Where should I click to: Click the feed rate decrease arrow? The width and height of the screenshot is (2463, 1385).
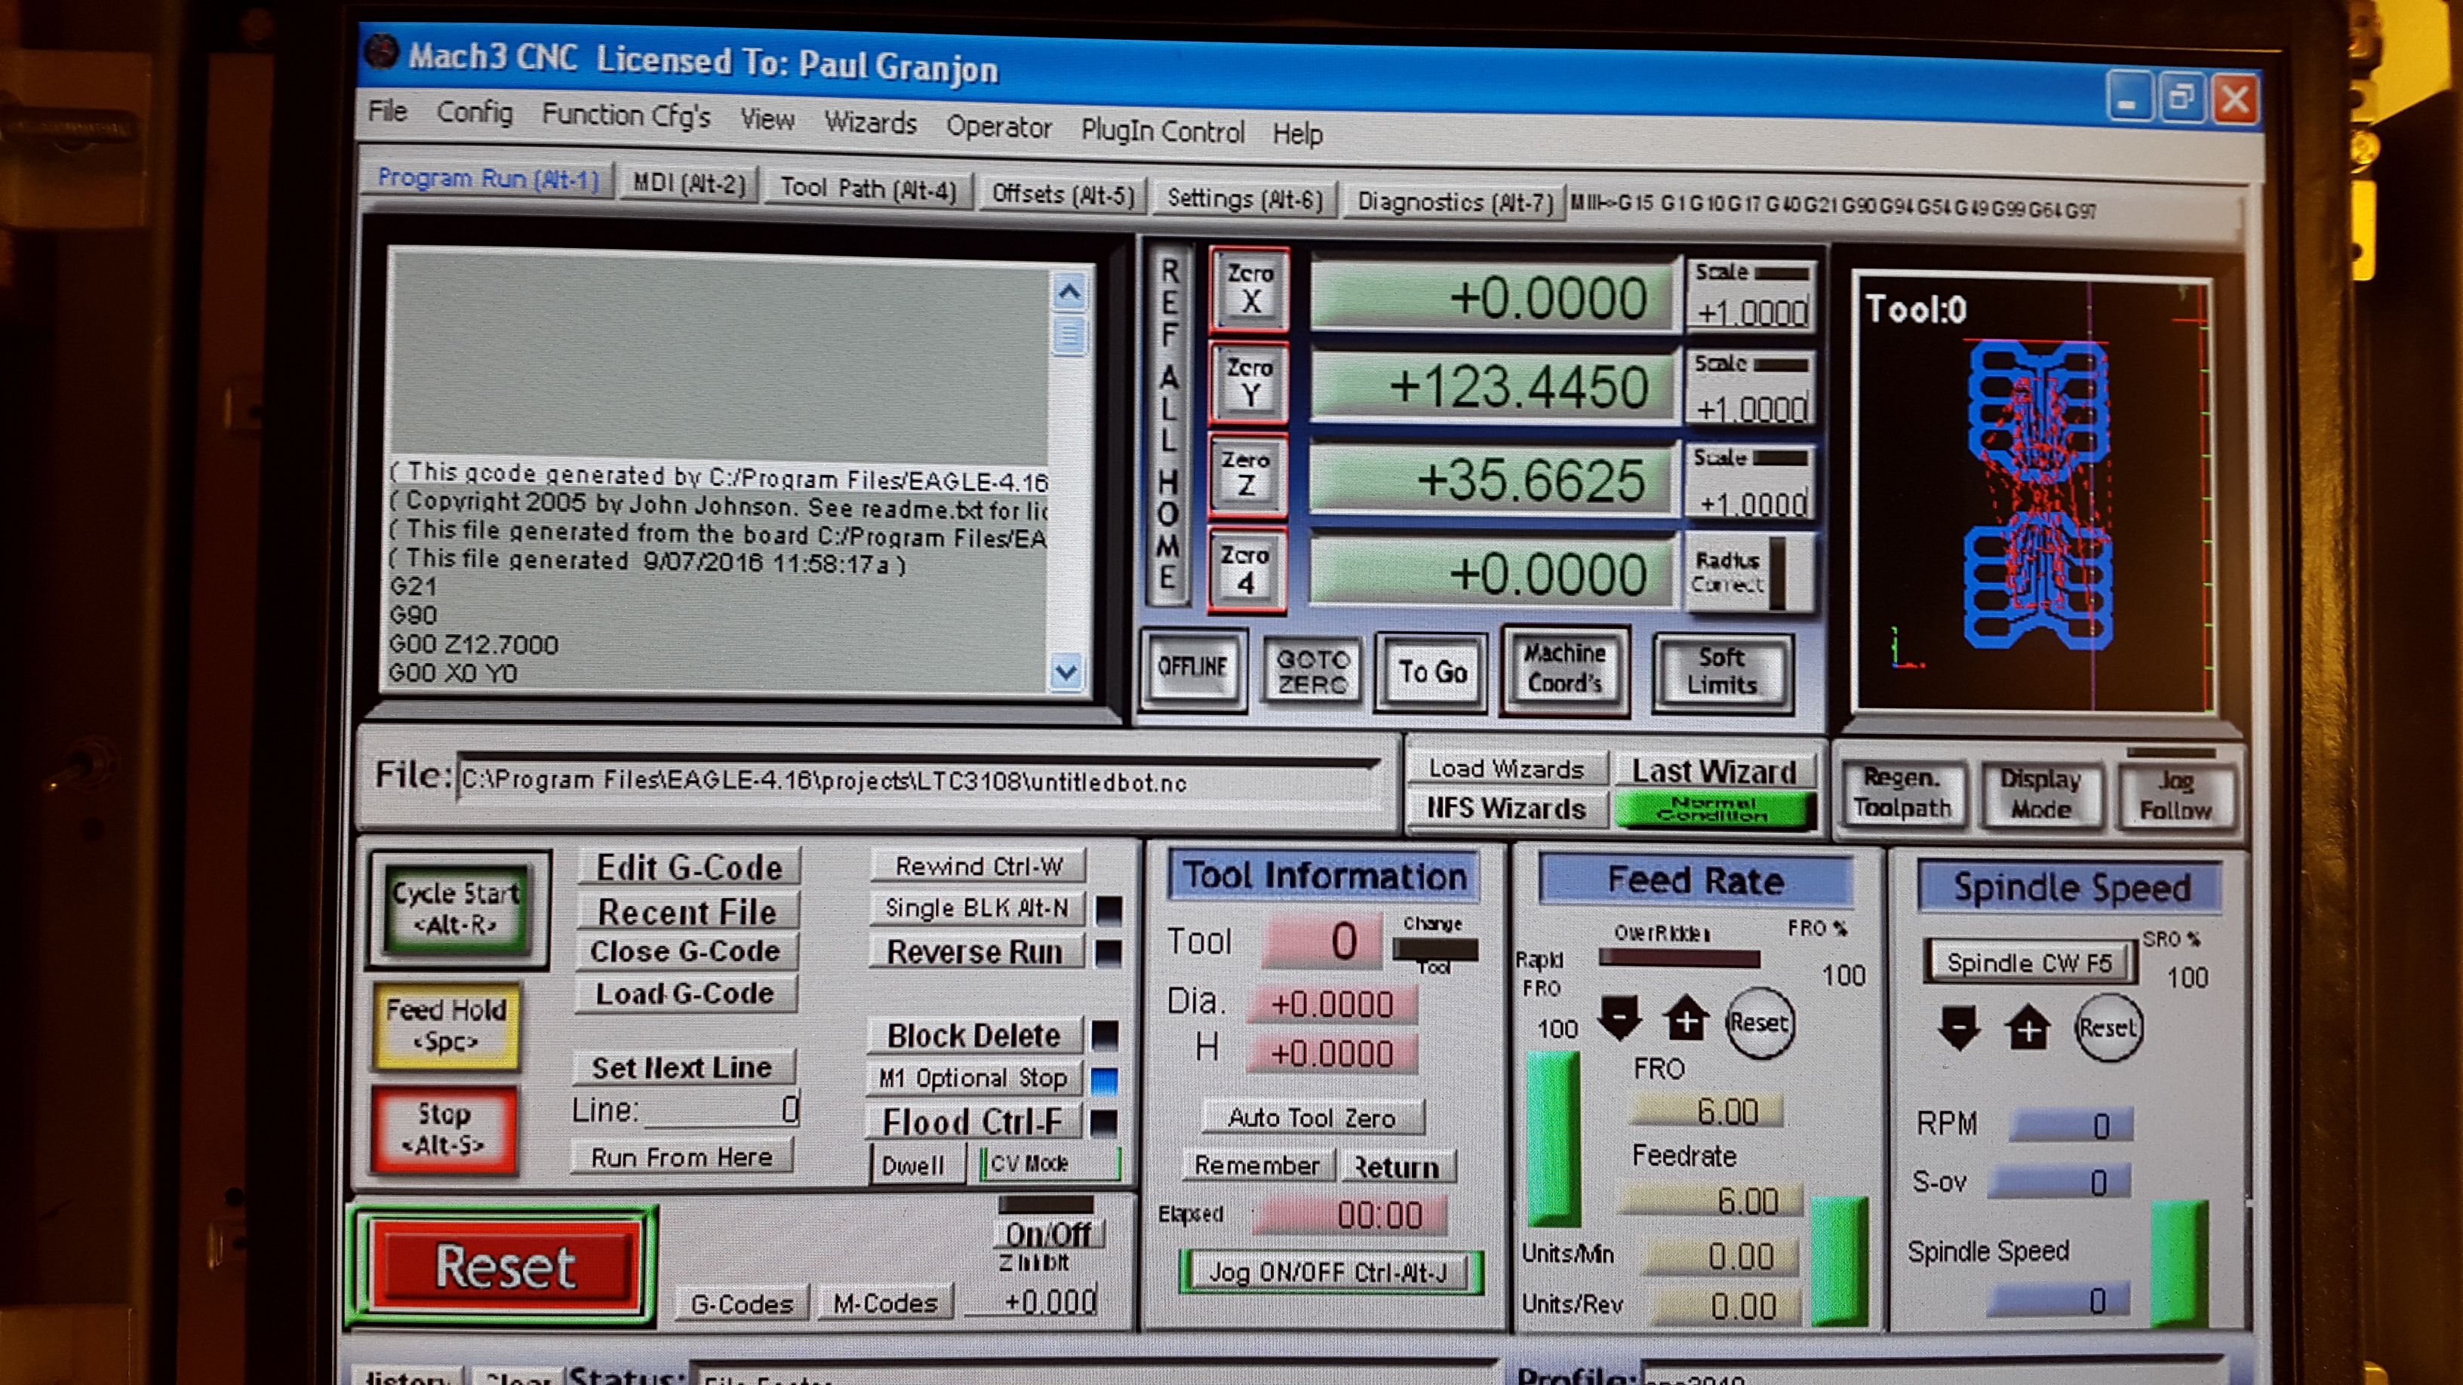1619,1017
